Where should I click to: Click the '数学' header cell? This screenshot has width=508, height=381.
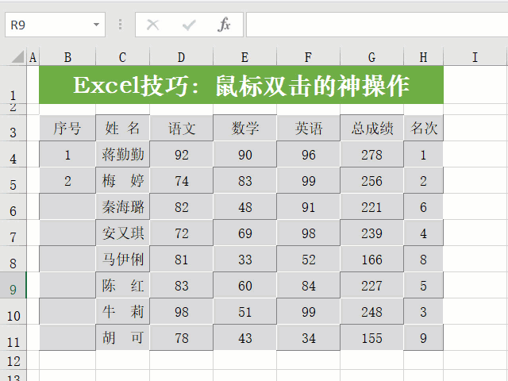pos(244,128)
